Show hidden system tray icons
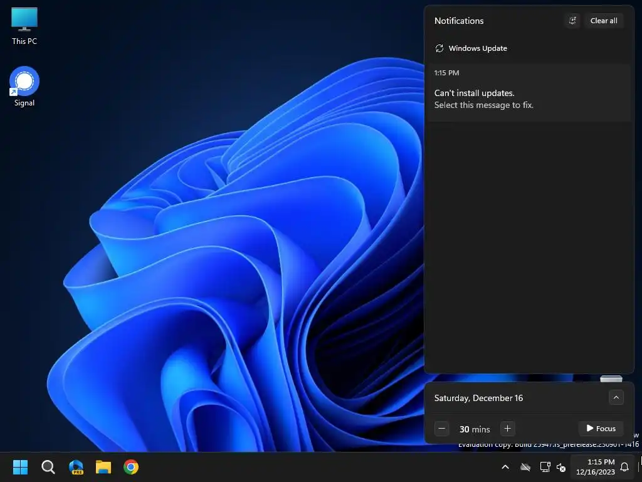This screenshot has height=482, width=642. click(x=505, y=467)
